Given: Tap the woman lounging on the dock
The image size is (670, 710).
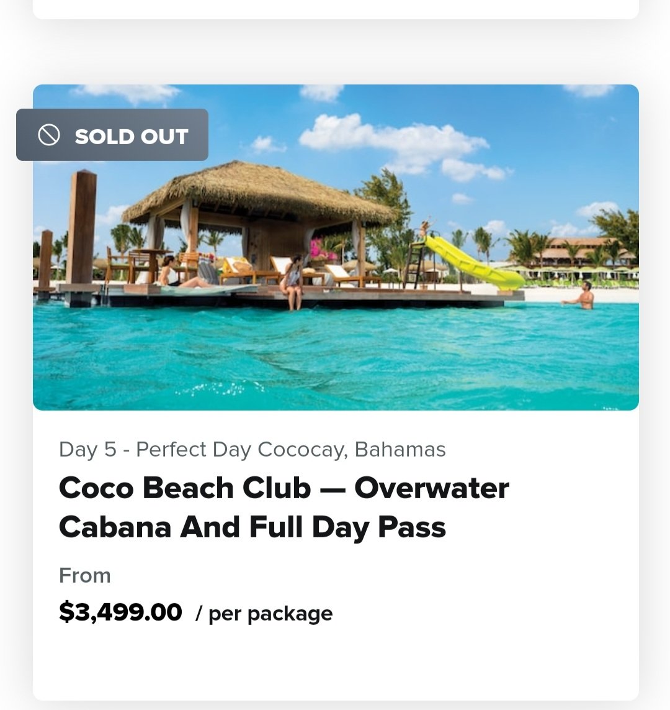Looking at the screenshot, I should click(181, 273).
